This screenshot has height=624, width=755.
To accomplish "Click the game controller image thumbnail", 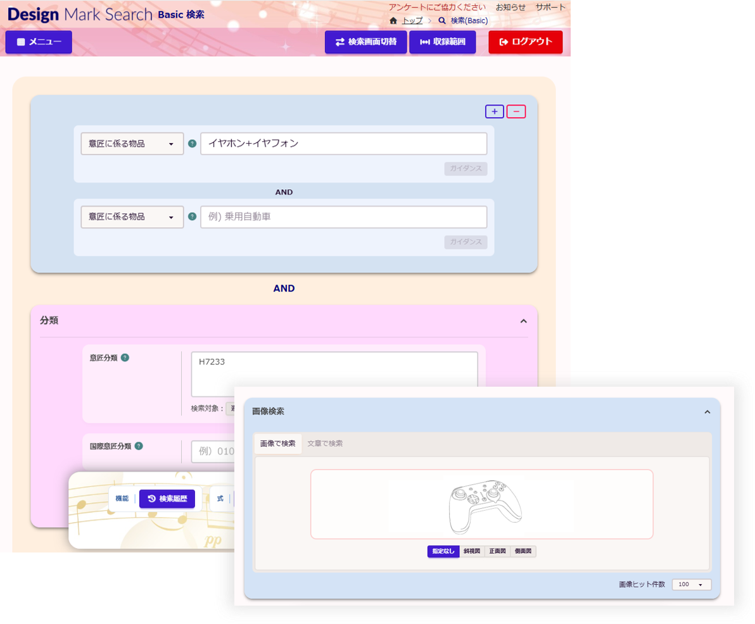I will click(x=485, y=506).
